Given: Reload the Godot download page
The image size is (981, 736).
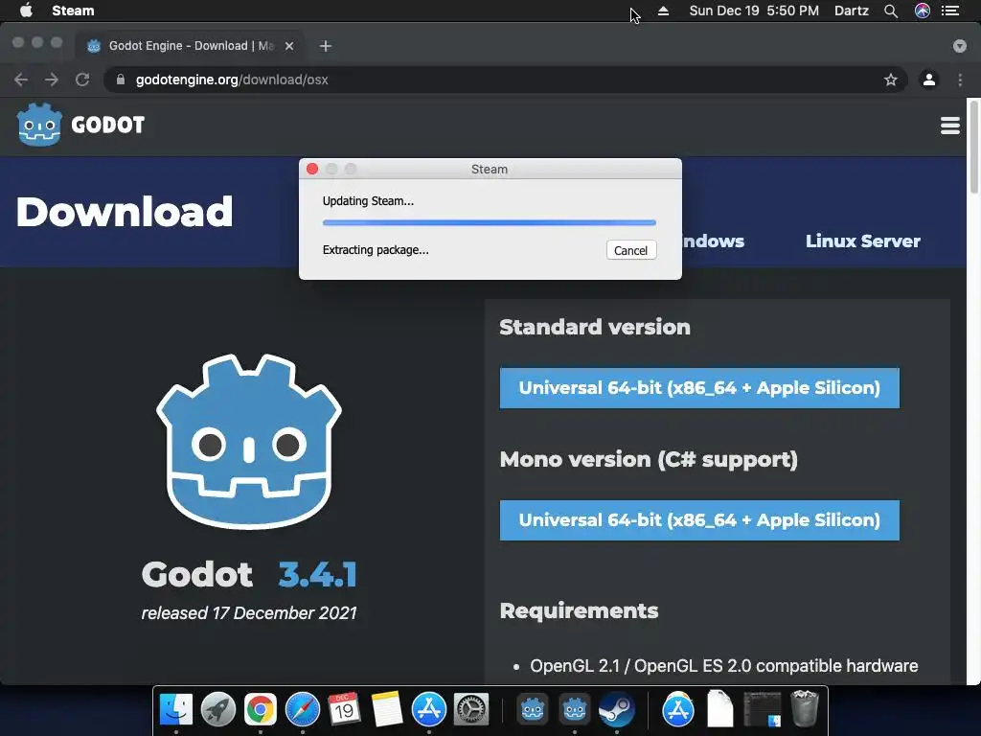Looking at the screenshot, I should 82,80.
